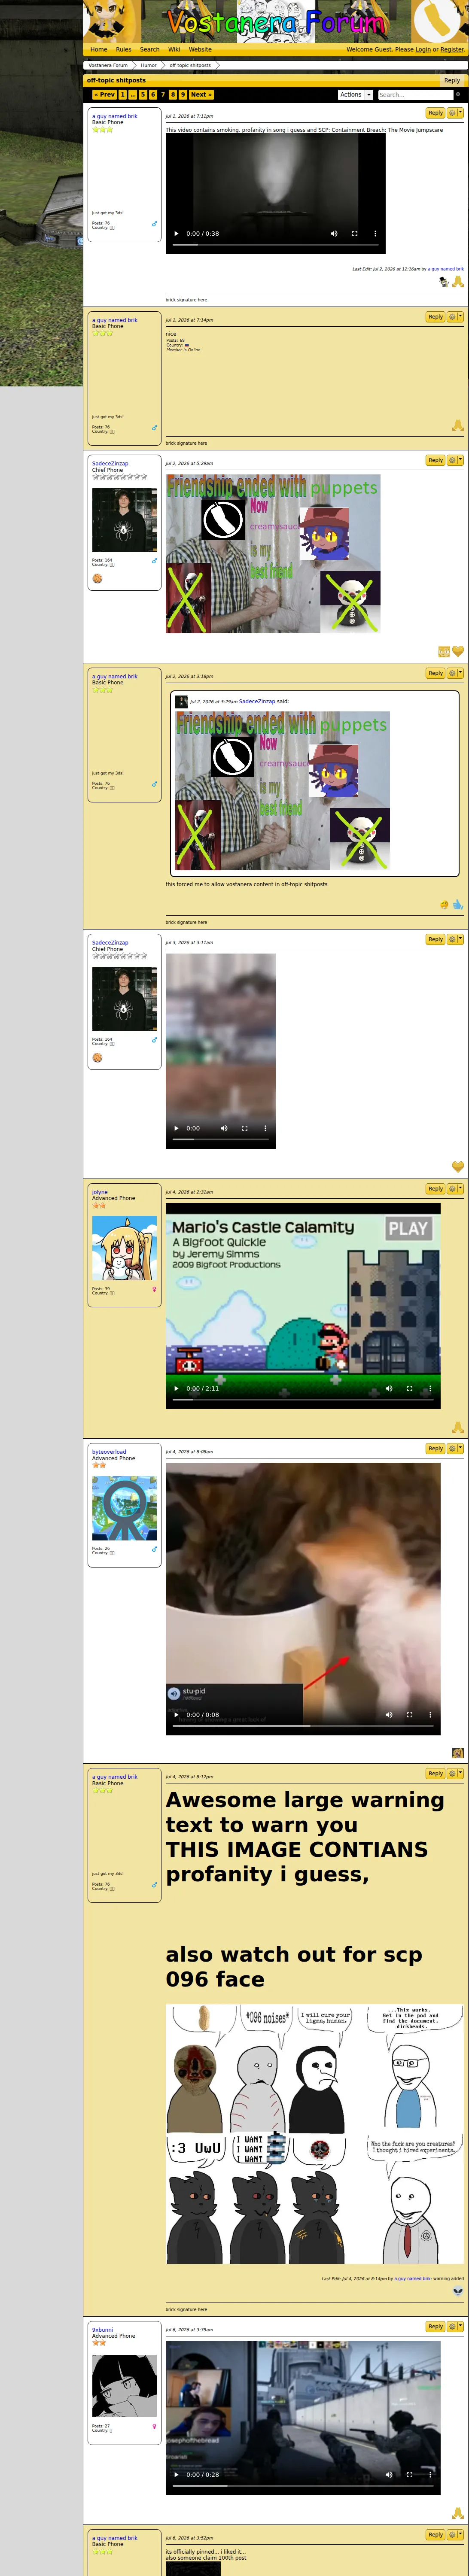This screenshot has height=2576, width=469.
Task: Go to Humor in the breadcrumb
Action: 149,65
